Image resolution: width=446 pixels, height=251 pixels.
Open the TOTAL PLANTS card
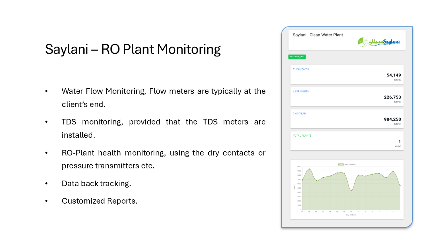[x=347, y=141]
